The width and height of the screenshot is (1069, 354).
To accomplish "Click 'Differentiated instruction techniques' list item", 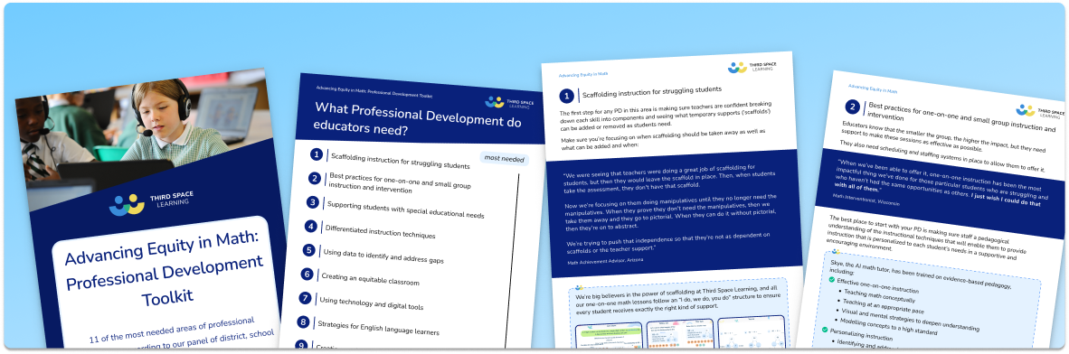I will (381, 231).
